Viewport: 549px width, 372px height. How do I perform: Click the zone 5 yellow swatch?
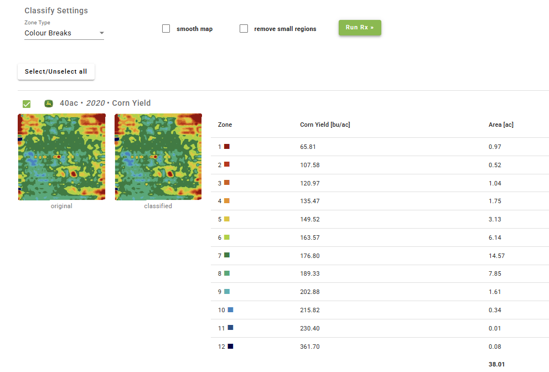227,219
